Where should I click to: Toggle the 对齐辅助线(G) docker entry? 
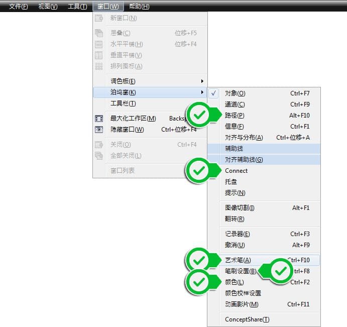(244, 160)
